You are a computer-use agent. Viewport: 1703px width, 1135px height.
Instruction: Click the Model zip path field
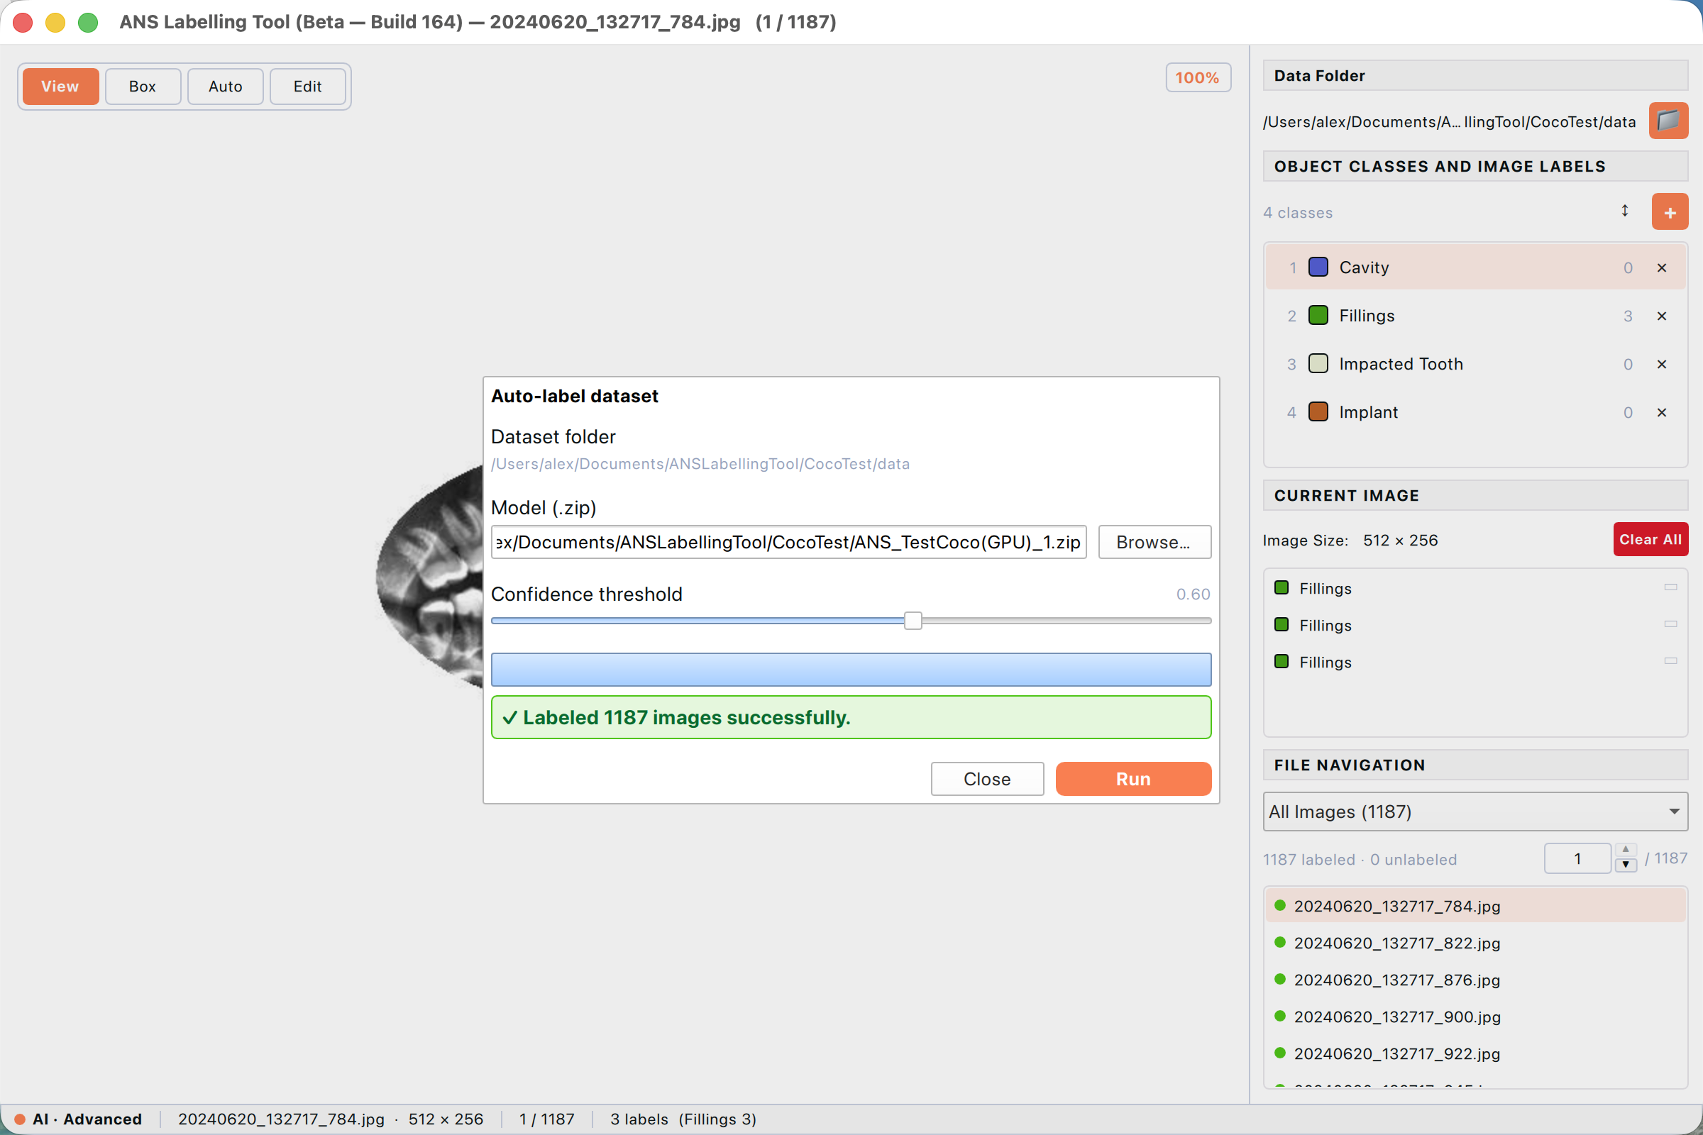tap(788, 542)
